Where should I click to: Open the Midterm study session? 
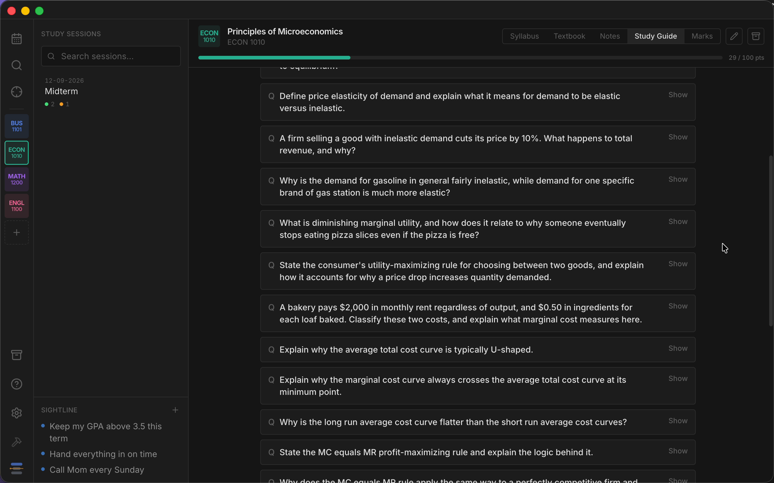(x=111, y=92)
